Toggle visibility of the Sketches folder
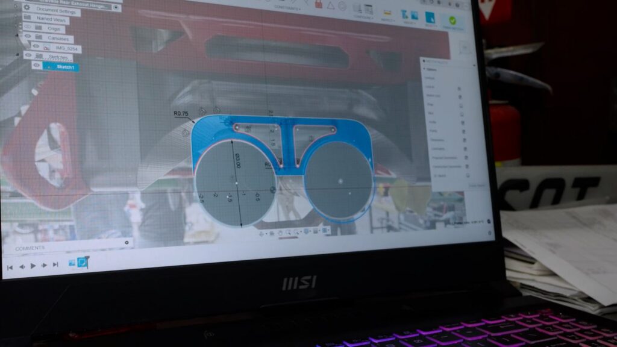Viewport: 617px width, 347px height. pyautogui.click(x=28, y=55)
